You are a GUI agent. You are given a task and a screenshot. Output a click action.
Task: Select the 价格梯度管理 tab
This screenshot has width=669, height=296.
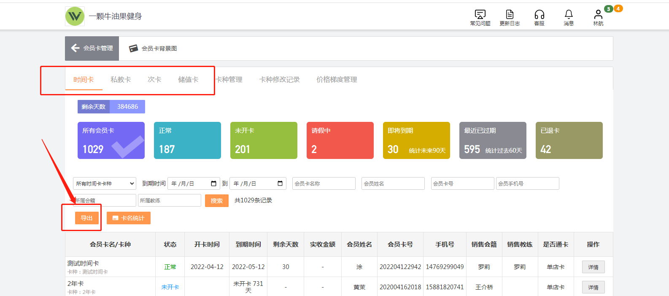point(337,80)
